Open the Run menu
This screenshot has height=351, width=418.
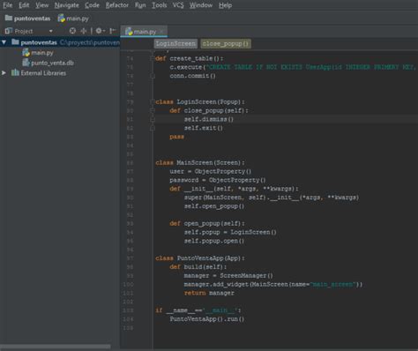[x=140, y=5]
